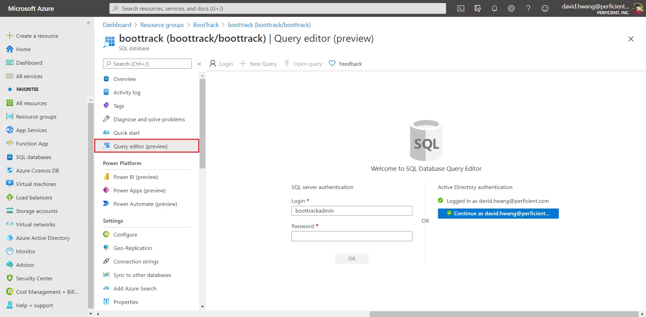
Task: Click Resource groups breadcrumb link
Action: (x=162, y=25)
